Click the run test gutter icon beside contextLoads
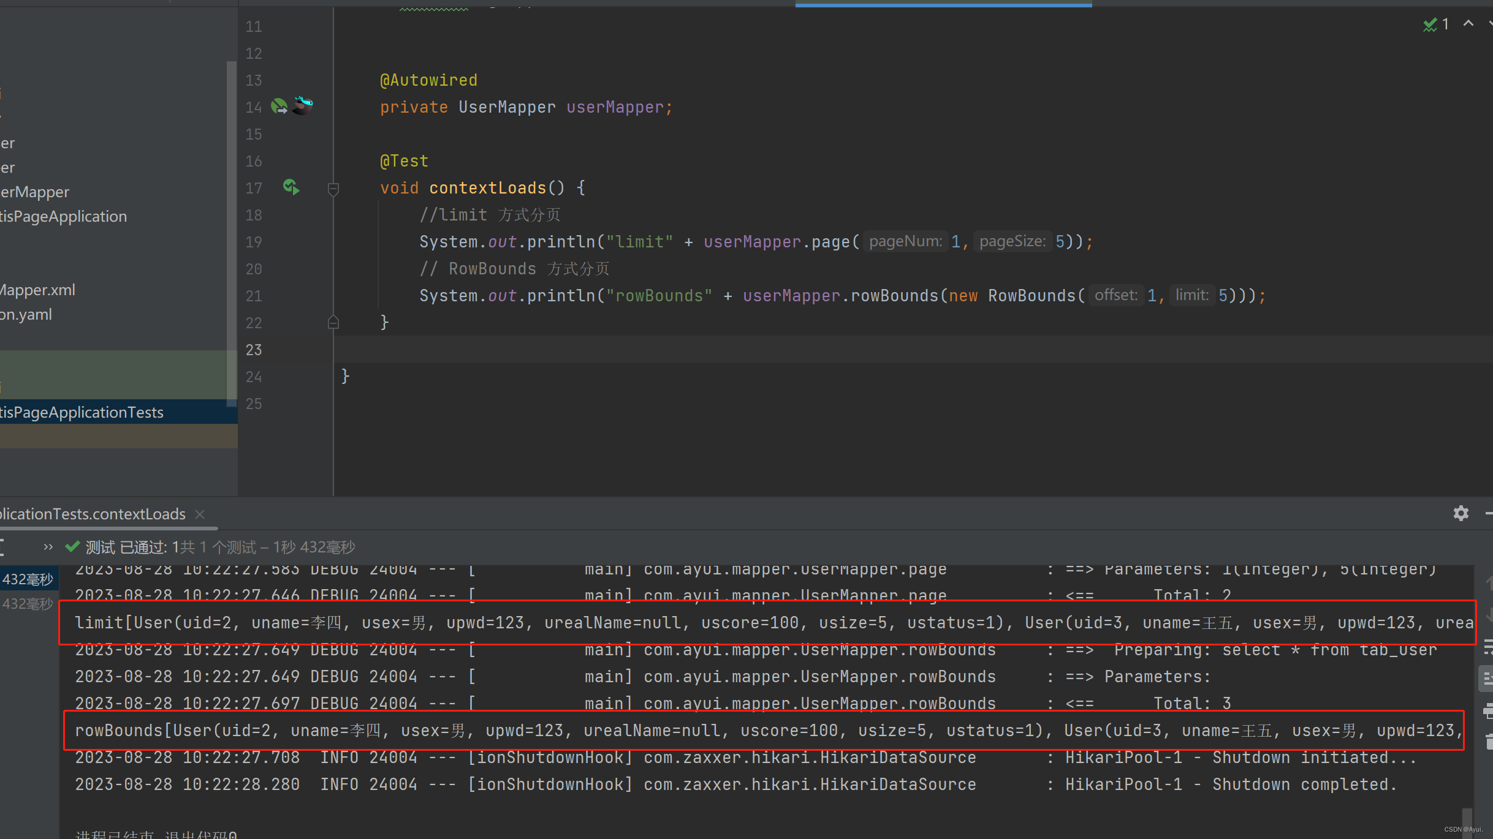 [291, 187]
